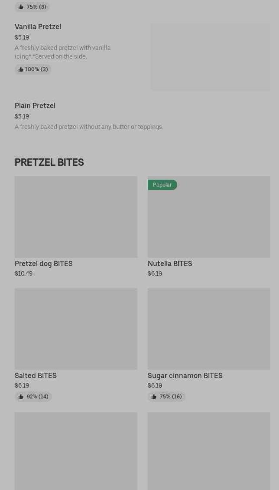
Task: Click the Plain Pretzel description text
Action: point(89,127)
